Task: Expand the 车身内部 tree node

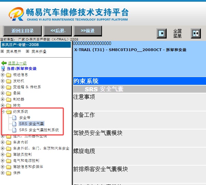Action: pos(2,142)
